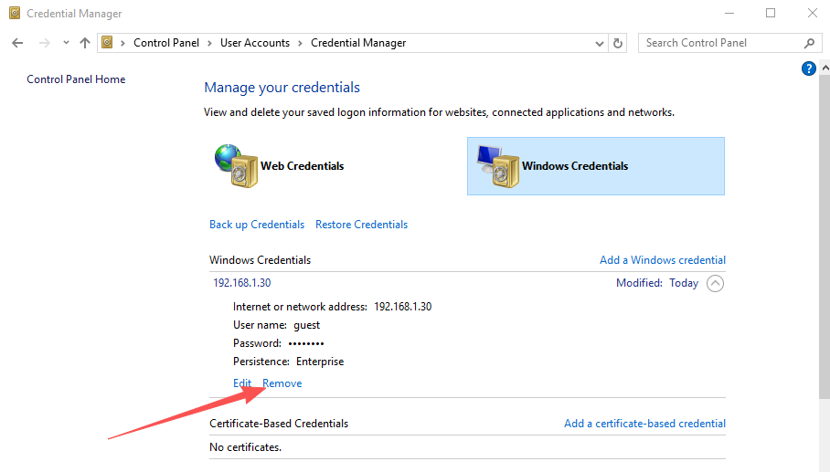Select Credential Manager in the breadcrumb

click(x=358, y=43)
